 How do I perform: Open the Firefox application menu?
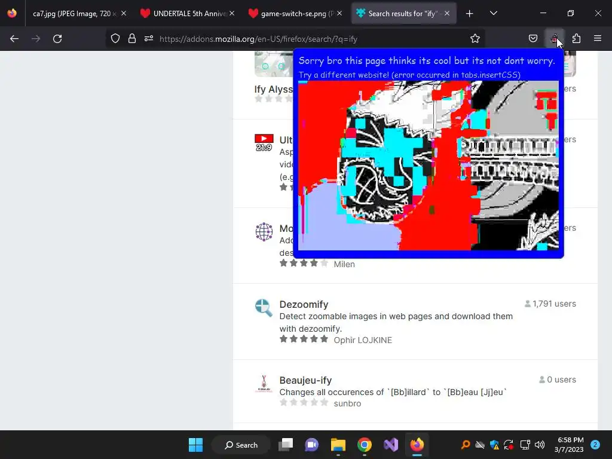click(x=598, y=39)
